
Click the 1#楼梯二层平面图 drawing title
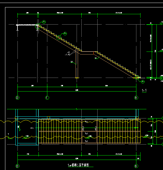78,165
